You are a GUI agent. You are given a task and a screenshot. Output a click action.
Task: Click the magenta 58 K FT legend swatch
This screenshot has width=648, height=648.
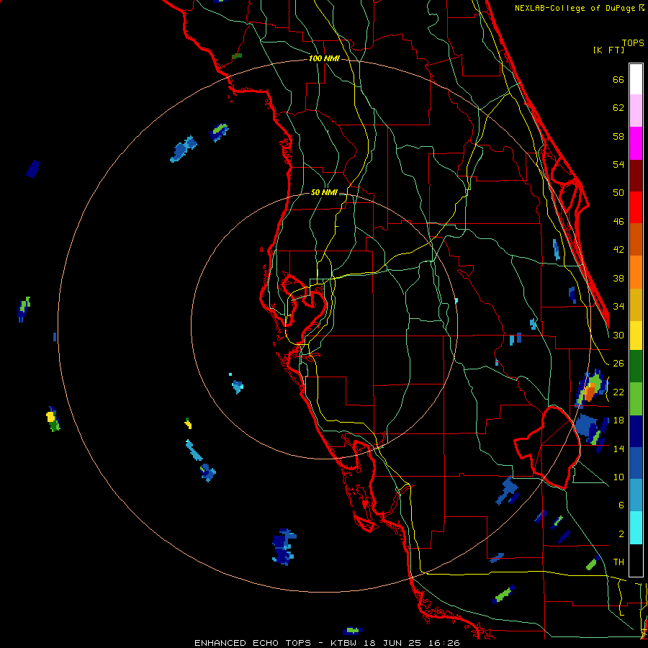(636, 143)
